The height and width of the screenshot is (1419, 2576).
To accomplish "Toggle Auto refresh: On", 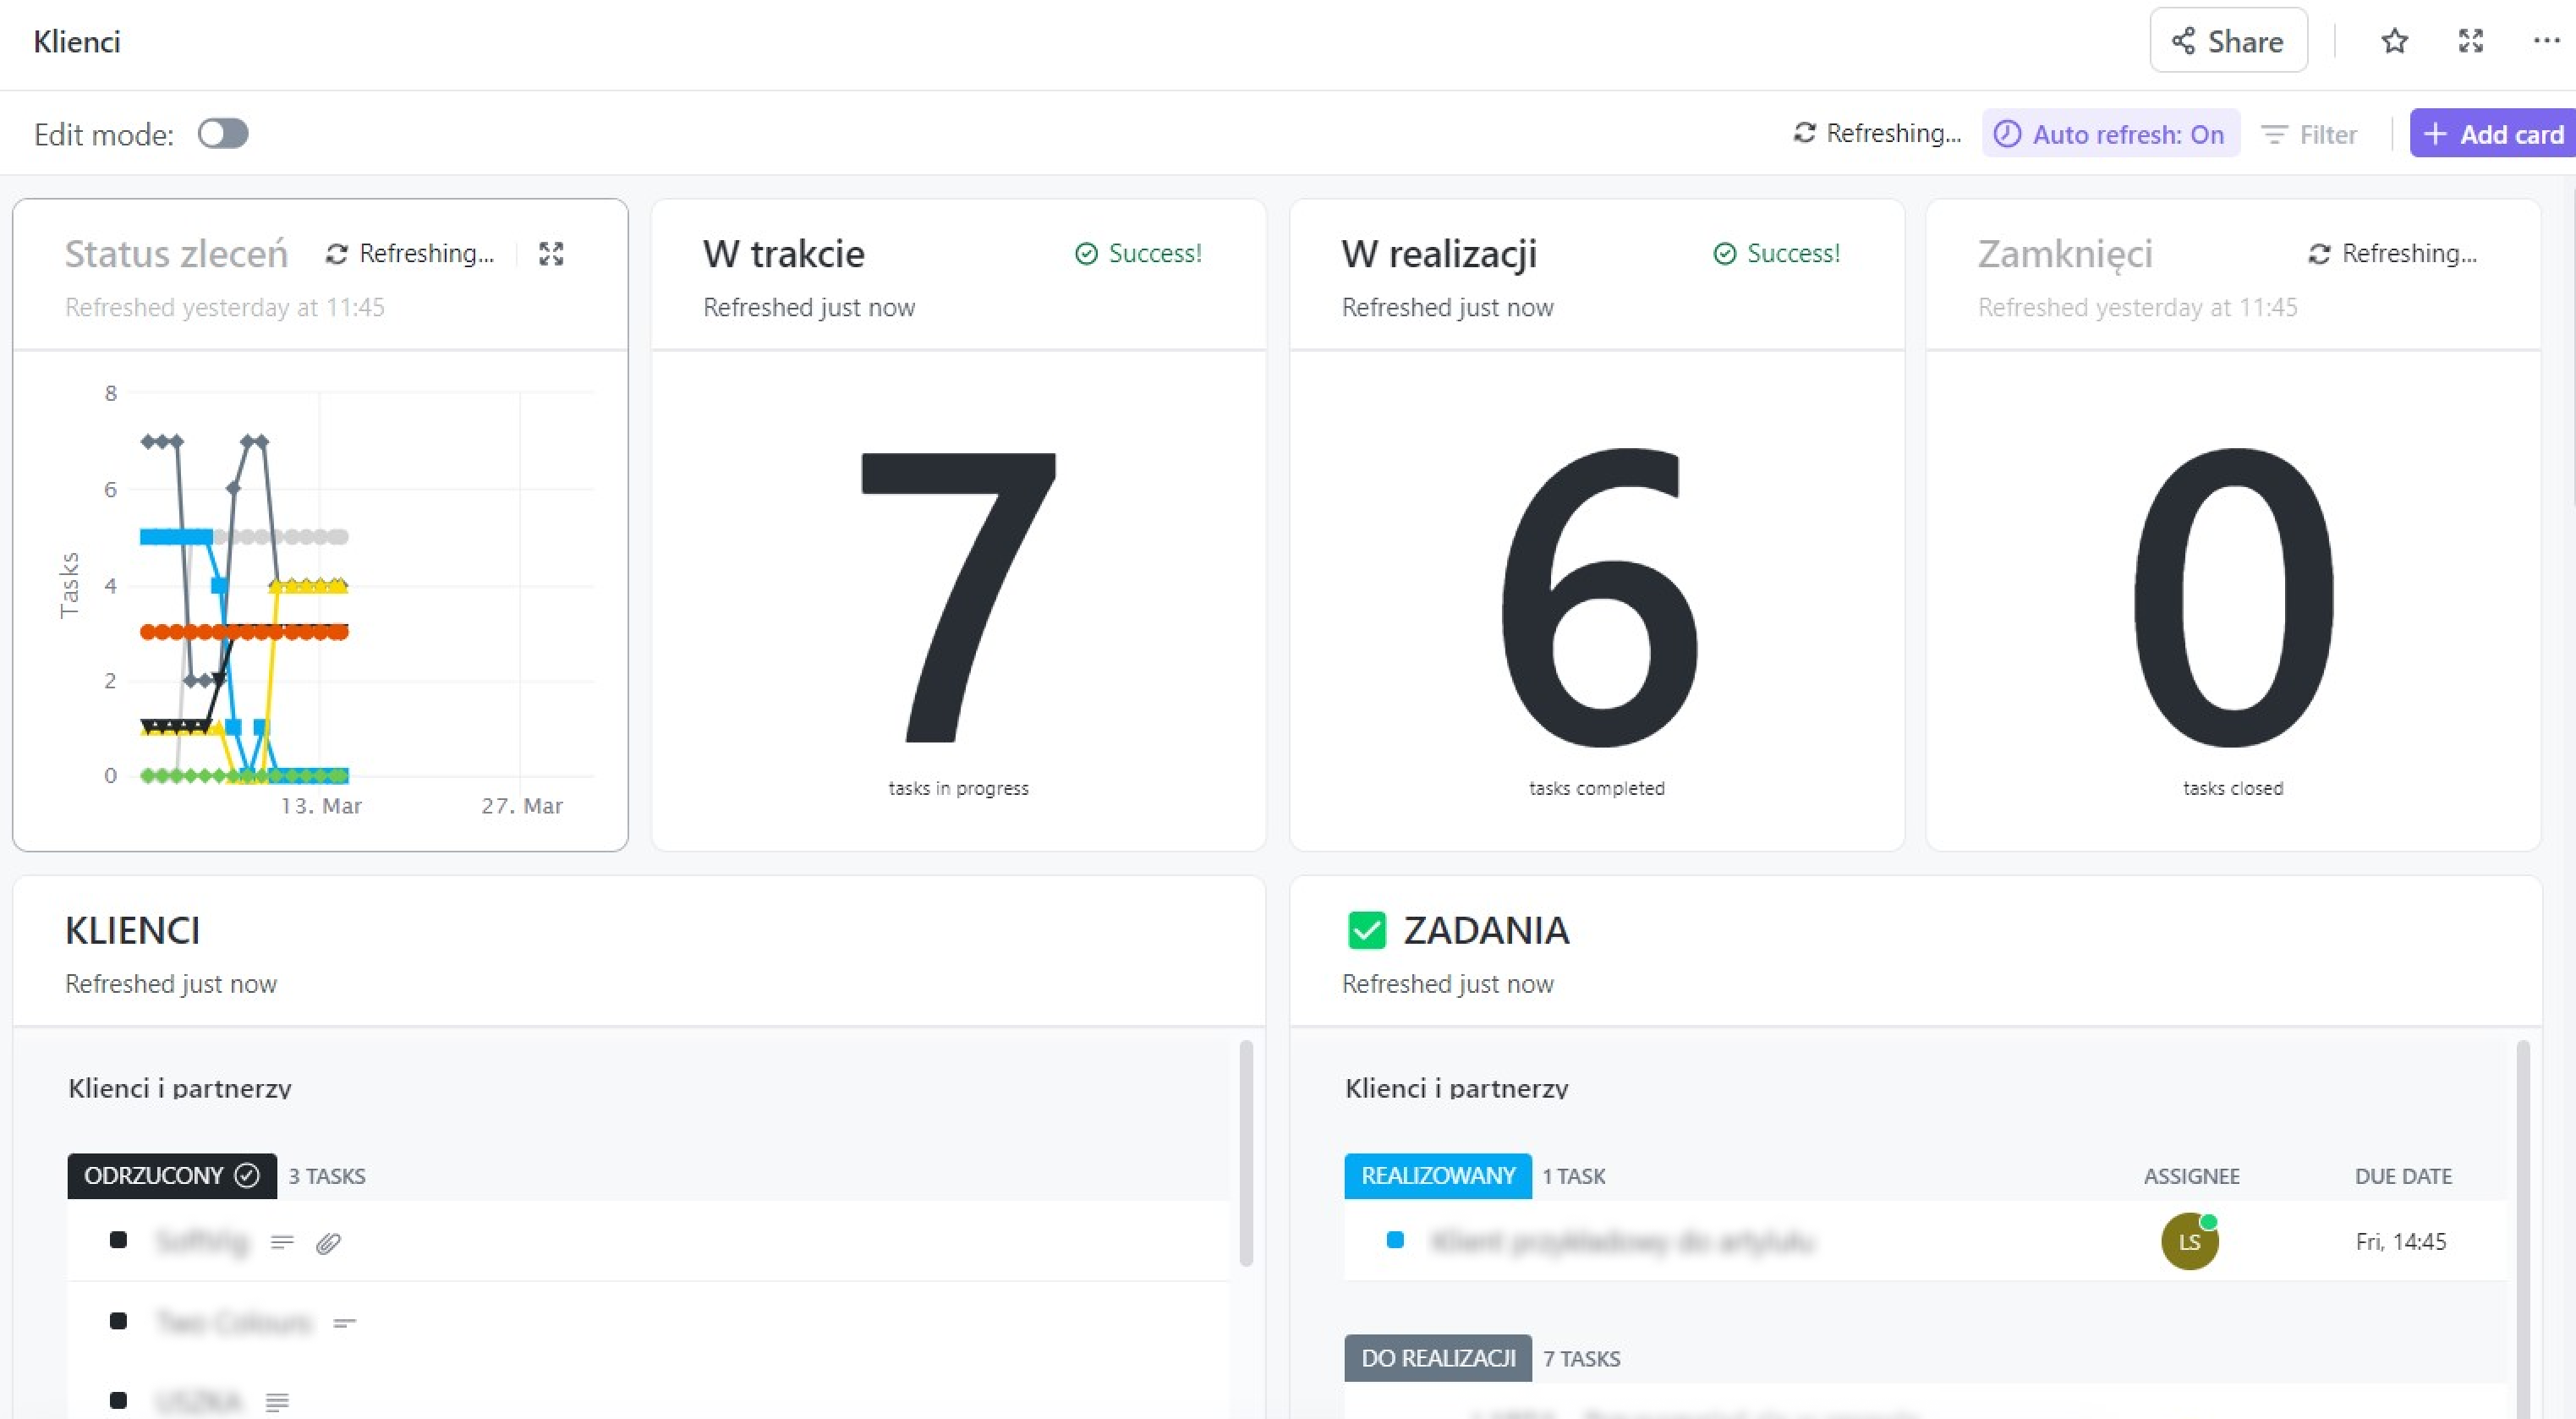I will point(2110,134).
